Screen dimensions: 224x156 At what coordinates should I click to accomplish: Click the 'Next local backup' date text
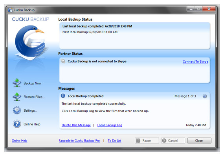pyautogui.click(x=90, y=32)
